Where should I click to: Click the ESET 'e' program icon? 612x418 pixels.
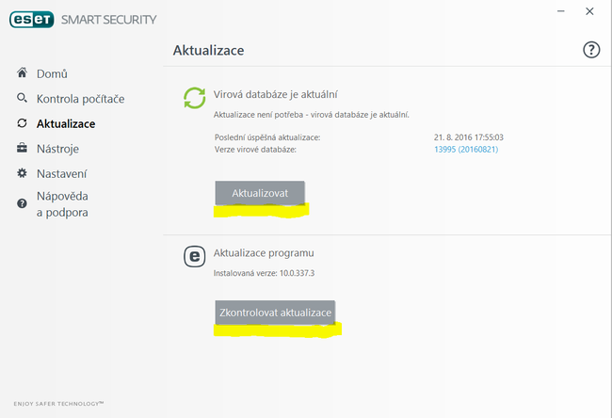(x=194, y=256)
